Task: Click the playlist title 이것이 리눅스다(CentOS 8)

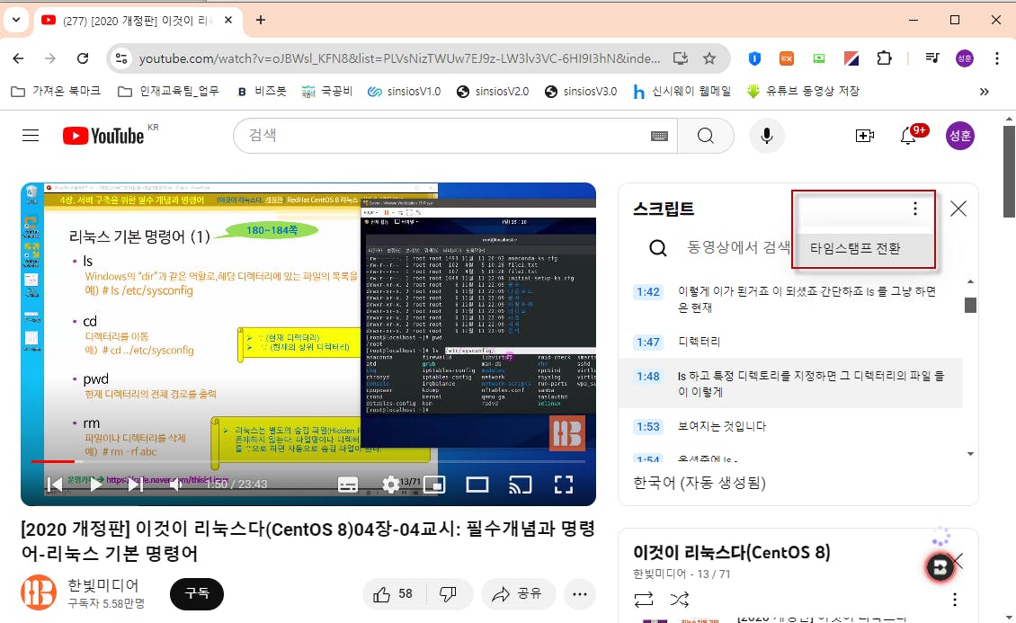Action: tap(732, 552)
